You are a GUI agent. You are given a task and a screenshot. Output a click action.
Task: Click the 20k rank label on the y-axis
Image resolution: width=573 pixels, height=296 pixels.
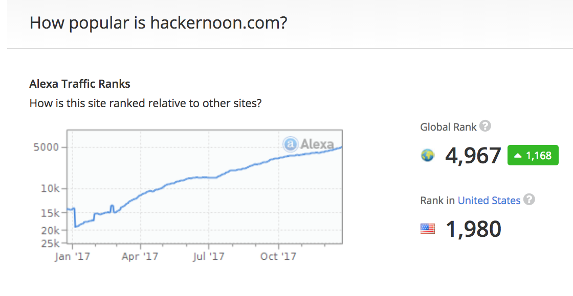(50, 230)
